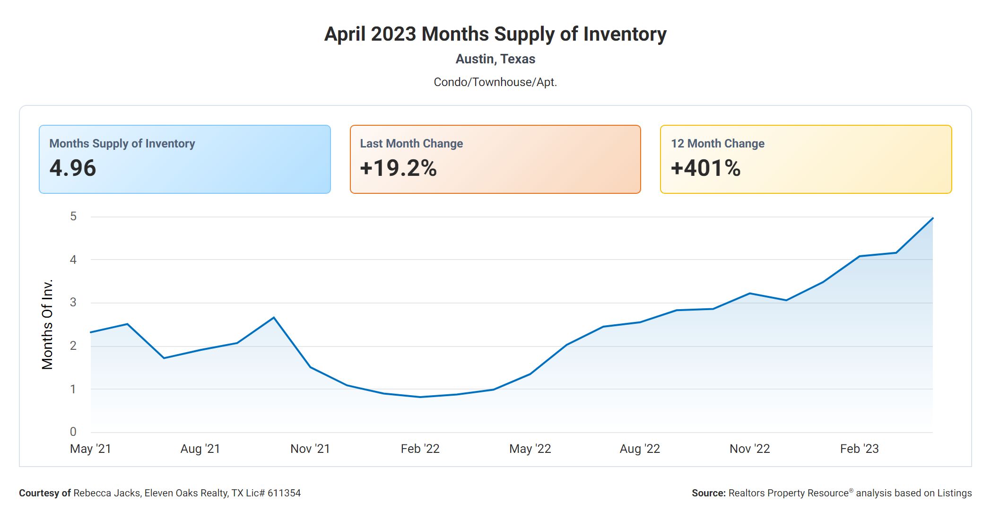The image size is (991, 520).
Task: Click the Nov '22 x-axis label
Action: tap(749, 449)
